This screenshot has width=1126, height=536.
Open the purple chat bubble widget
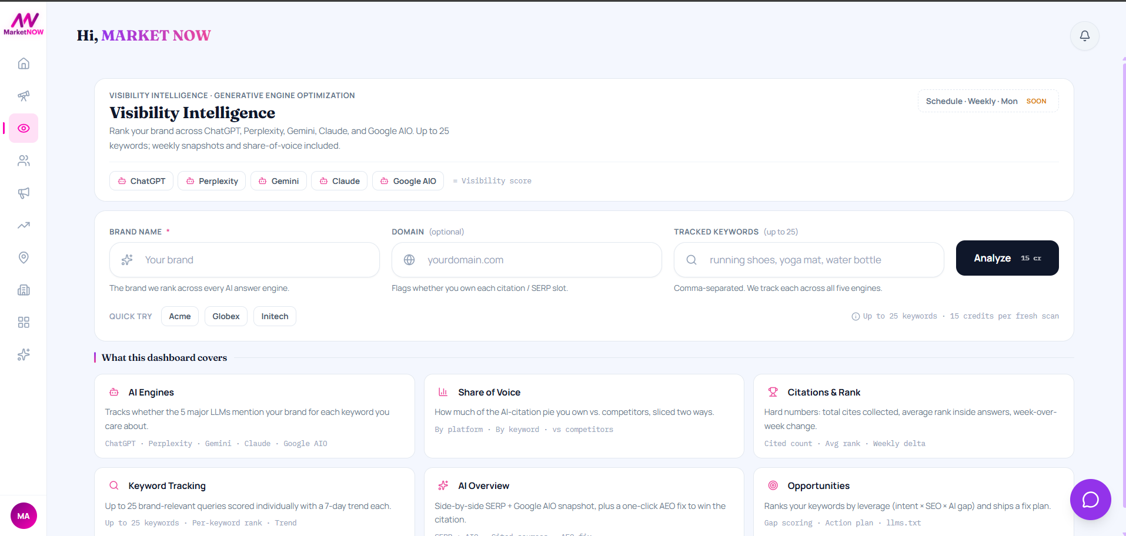point(1091,500)
